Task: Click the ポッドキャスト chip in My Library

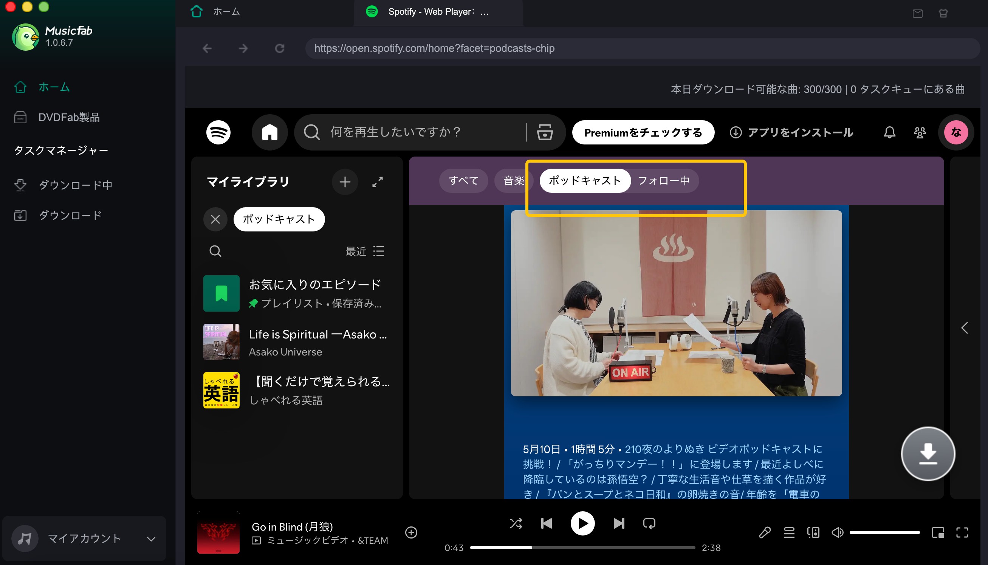Action: 279,220
